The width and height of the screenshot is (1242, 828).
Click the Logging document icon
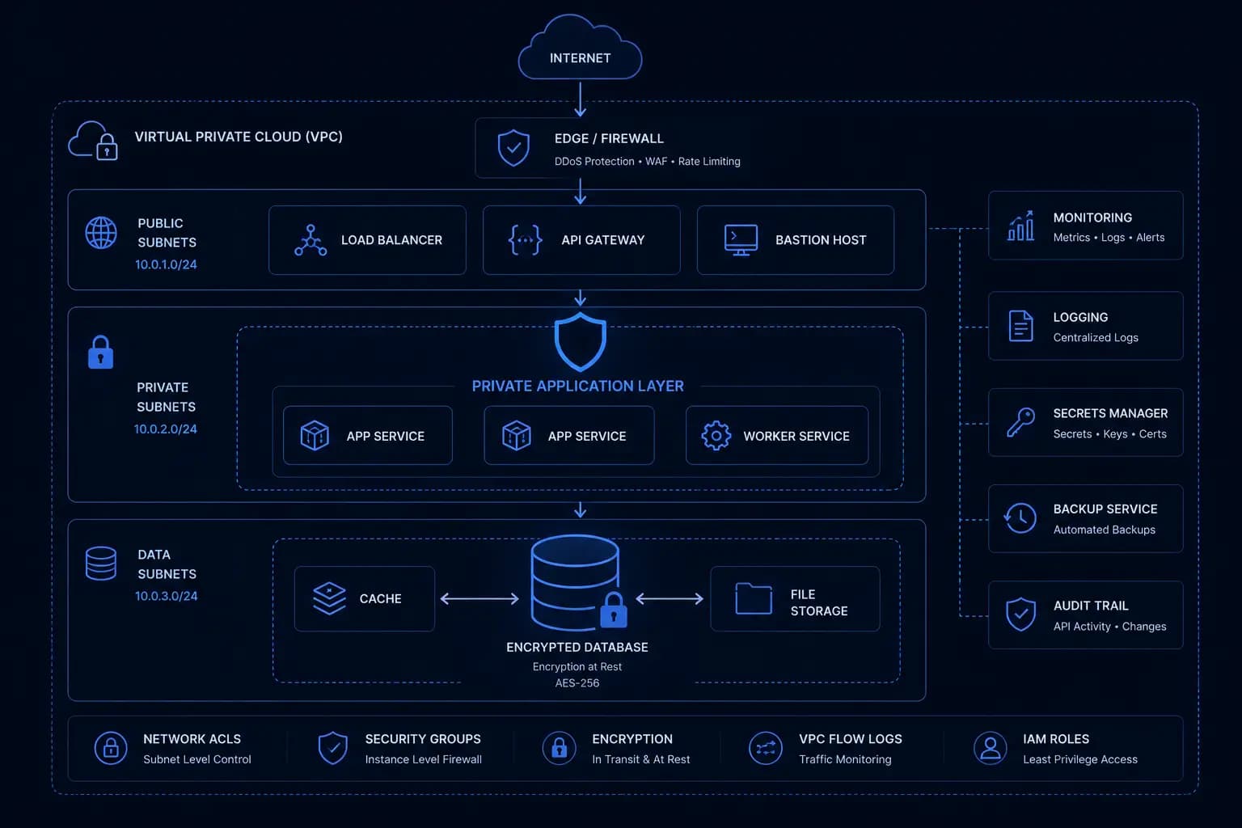point(1021,326)
